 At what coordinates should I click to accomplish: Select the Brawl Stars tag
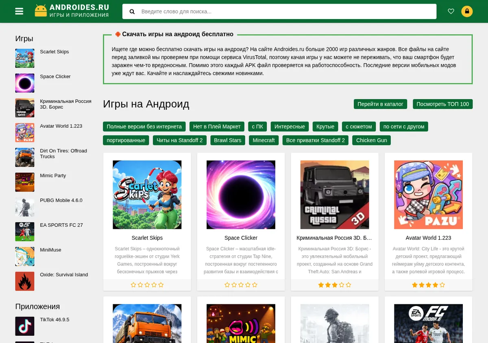228,140
